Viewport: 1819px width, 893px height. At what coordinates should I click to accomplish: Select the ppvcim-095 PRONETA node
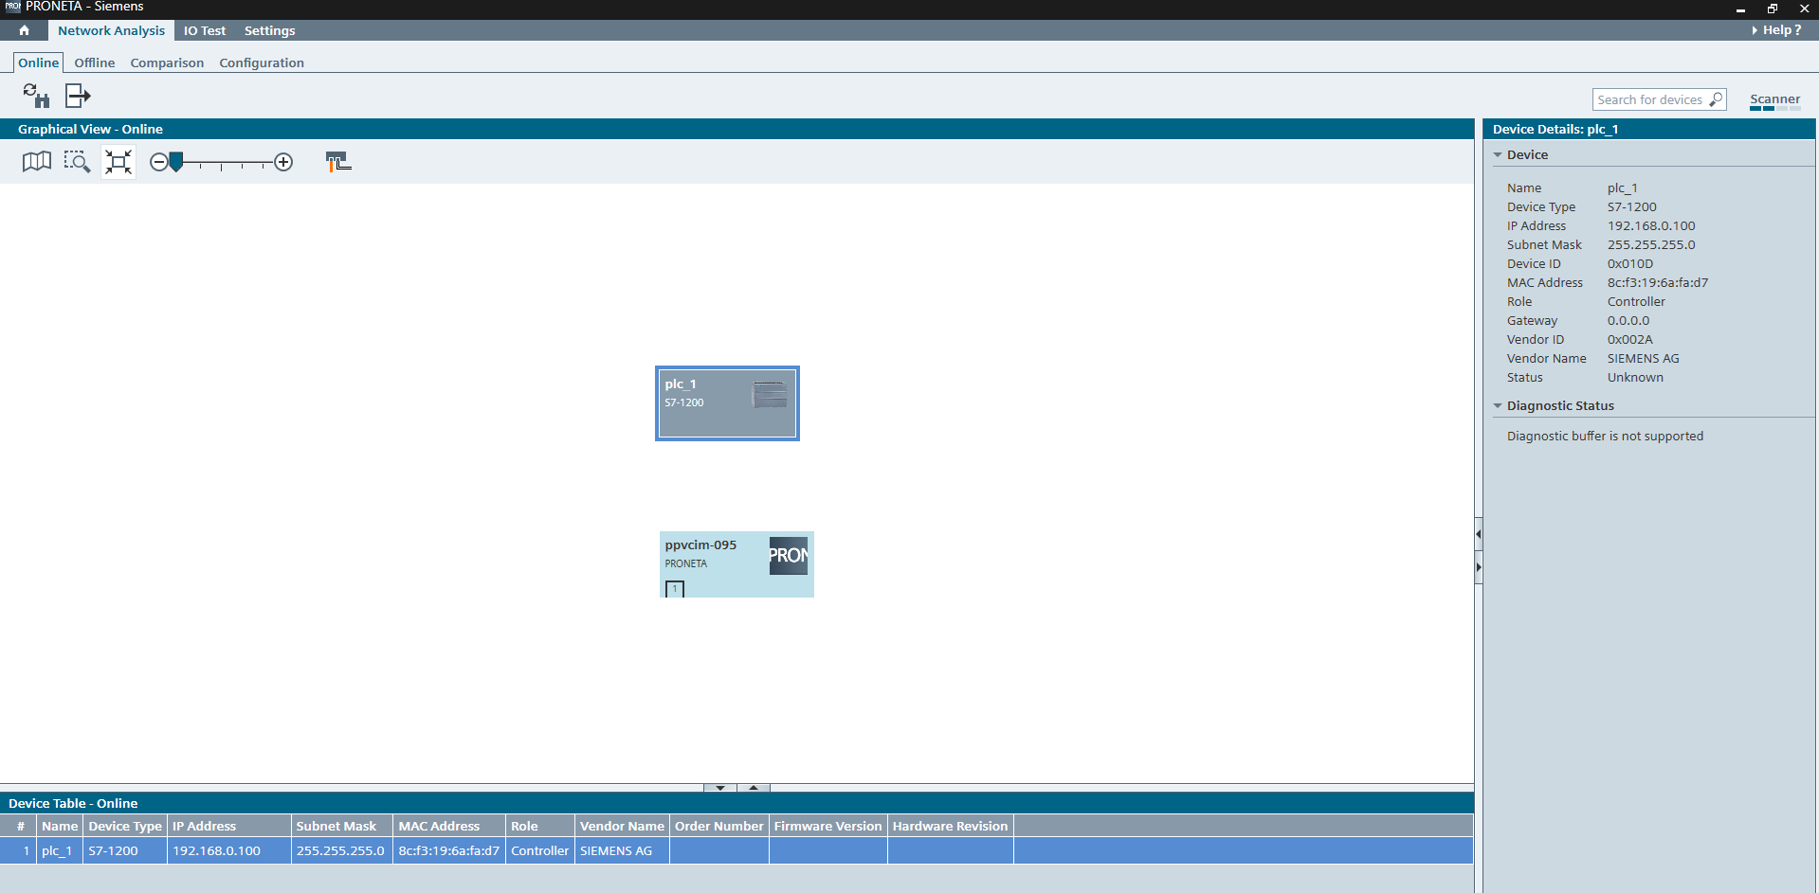coord(737,564)
